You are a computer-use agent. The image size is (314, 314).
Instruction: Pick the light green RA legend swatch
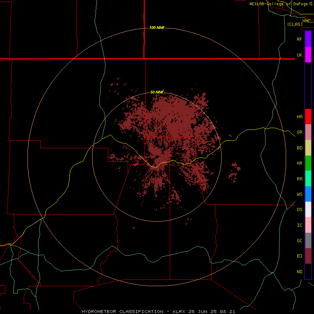(x=308, y=179)
